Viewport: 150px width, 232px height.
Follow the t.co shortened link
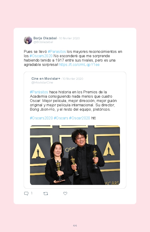pyautogui.click(x=79, y=65)
